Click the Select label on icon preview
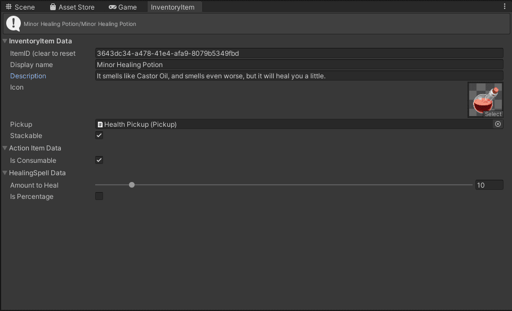512x311 pixels. pos(493,114)
